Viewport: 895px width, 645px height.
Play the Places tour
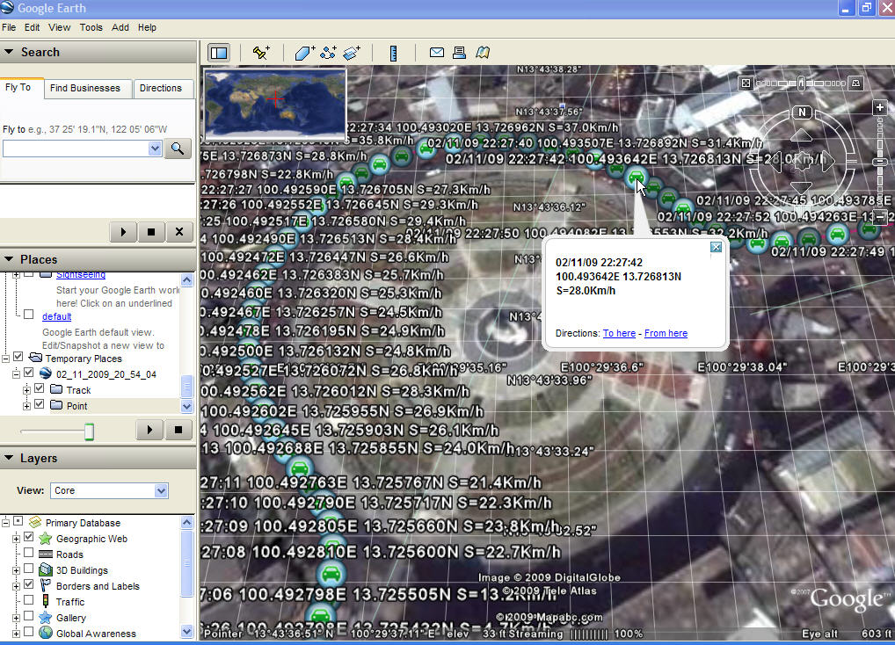pos(150,430)
